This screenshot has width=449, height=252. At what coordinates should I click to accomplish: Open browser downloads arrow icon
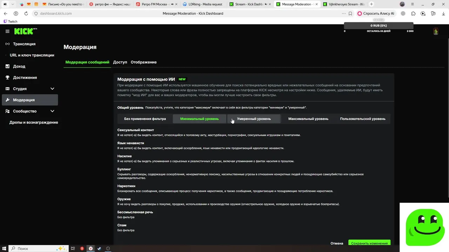click(443, 14)
